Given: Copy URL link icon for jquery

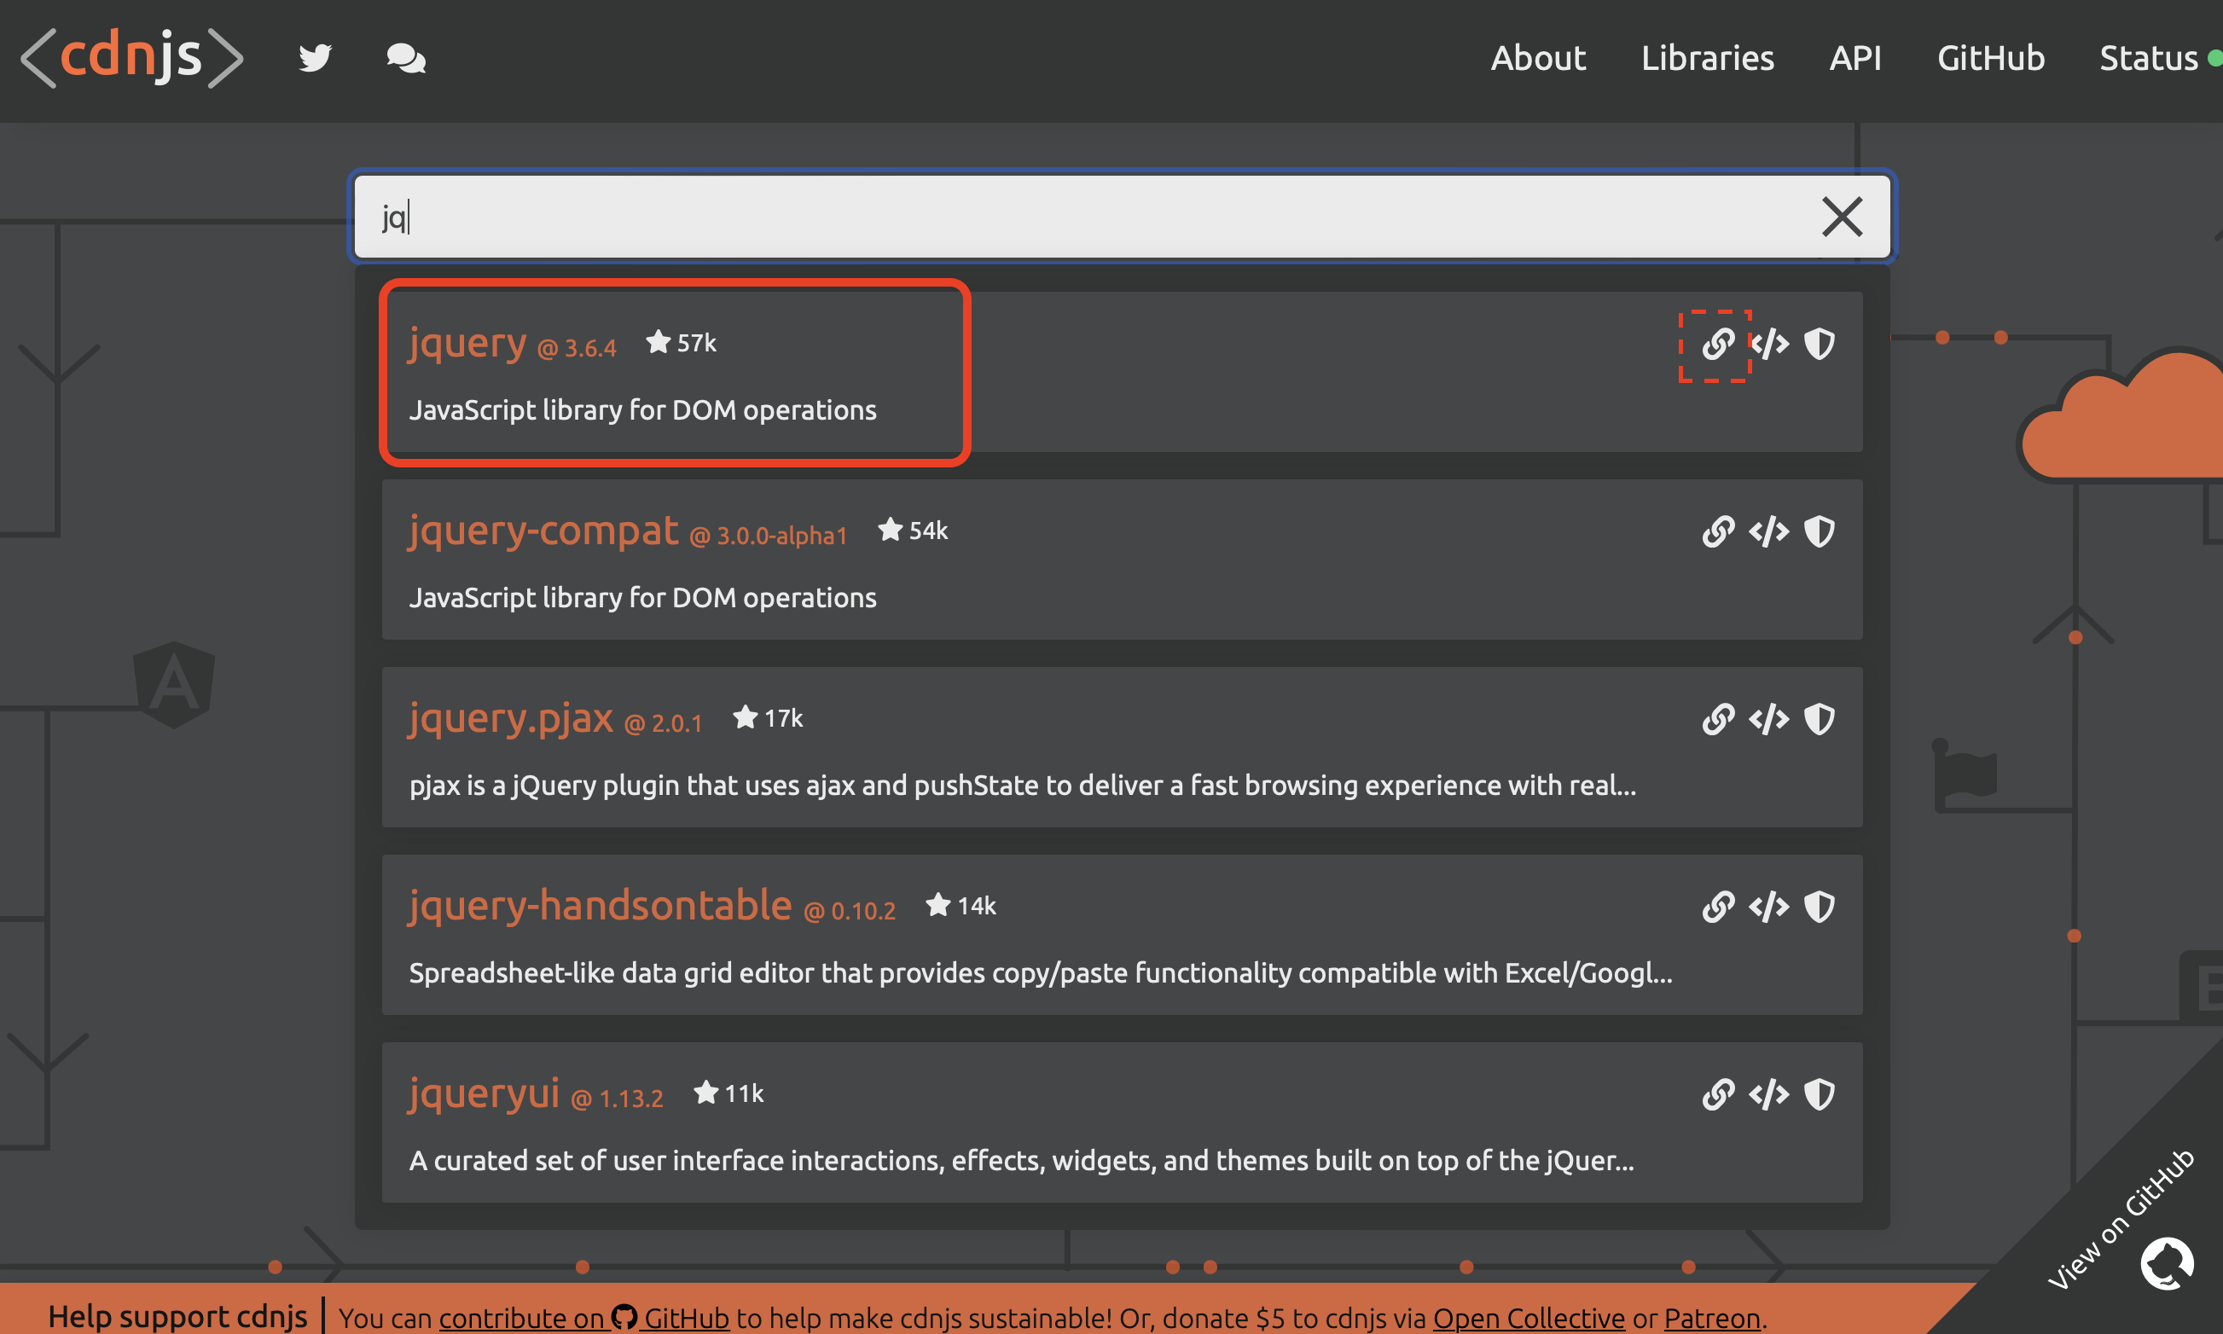Looking at the screenshot, I should click(x=1717, y=345).
